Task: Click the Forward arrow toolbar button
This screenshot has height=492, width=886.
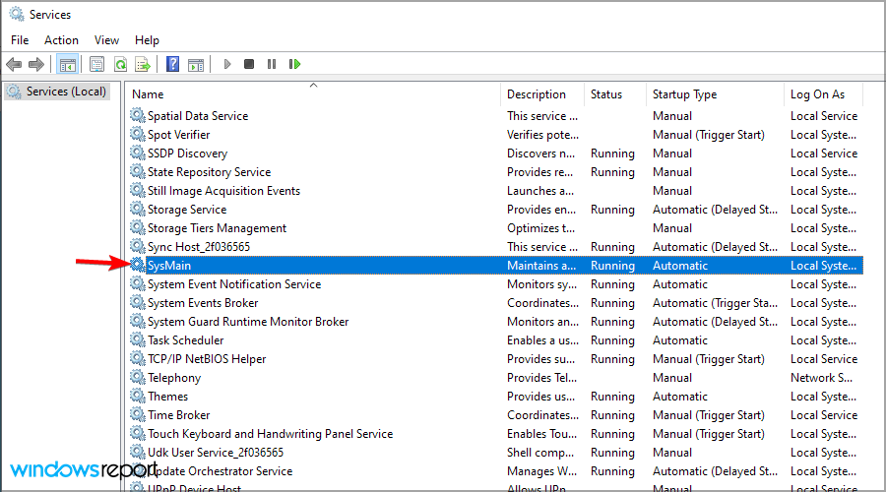Action: (x=36, y=64)
